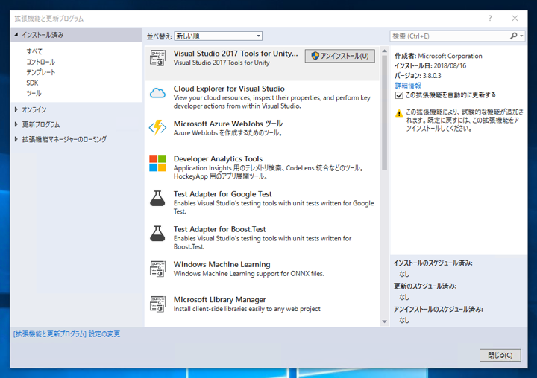Image resolution: width=537 pixels, height=378 pixels.
Task: Click the Developer Analytics Tools Microsoft logo icon
Action: coord(157,163)
